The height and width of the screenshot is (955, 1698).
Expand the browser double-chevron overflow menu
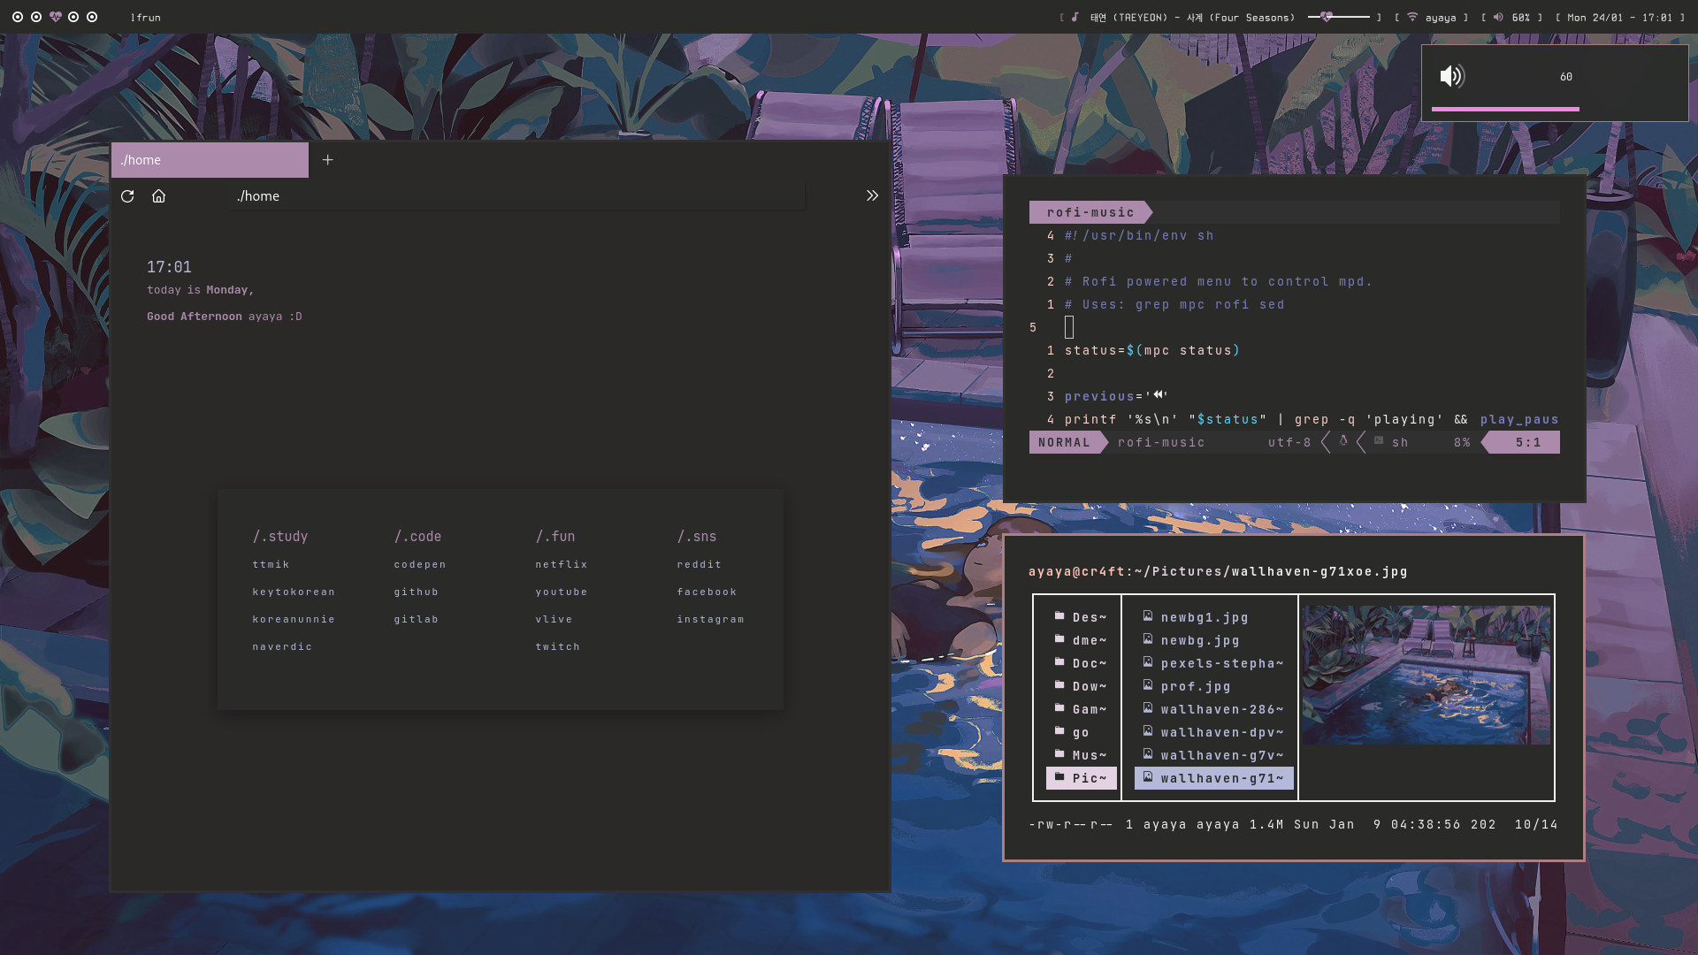click(872, 196)
